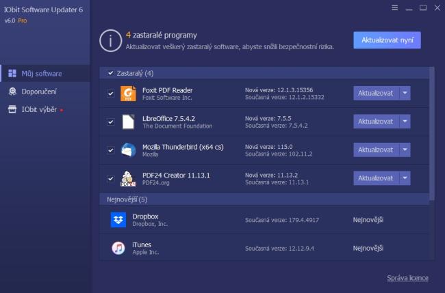Switch to the IObit výběr tab
The image size is (445, 293).
[x=45, y=109]
